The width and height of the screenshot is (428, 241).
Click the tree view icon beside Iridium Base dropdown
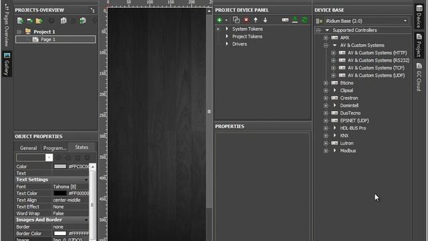pyautogui.click(x=319, y=21)
